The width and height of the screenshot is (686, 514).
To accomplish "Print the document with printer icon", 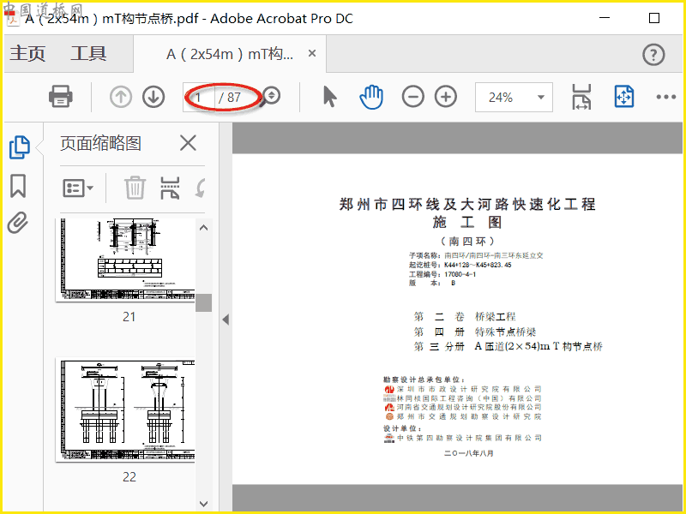I will 60,96.
